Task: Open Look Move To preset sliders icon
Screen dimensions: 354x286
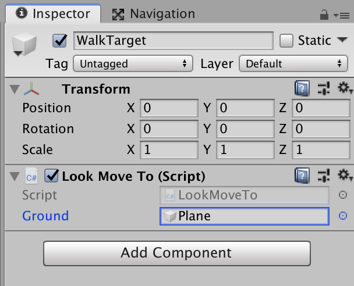Action: 324,176
